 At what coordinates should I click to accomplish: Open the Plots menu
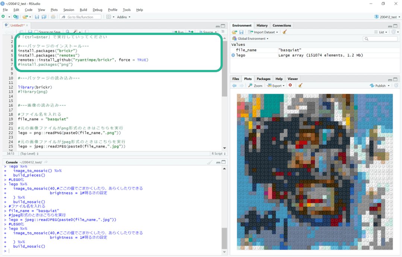pos(54,10)
